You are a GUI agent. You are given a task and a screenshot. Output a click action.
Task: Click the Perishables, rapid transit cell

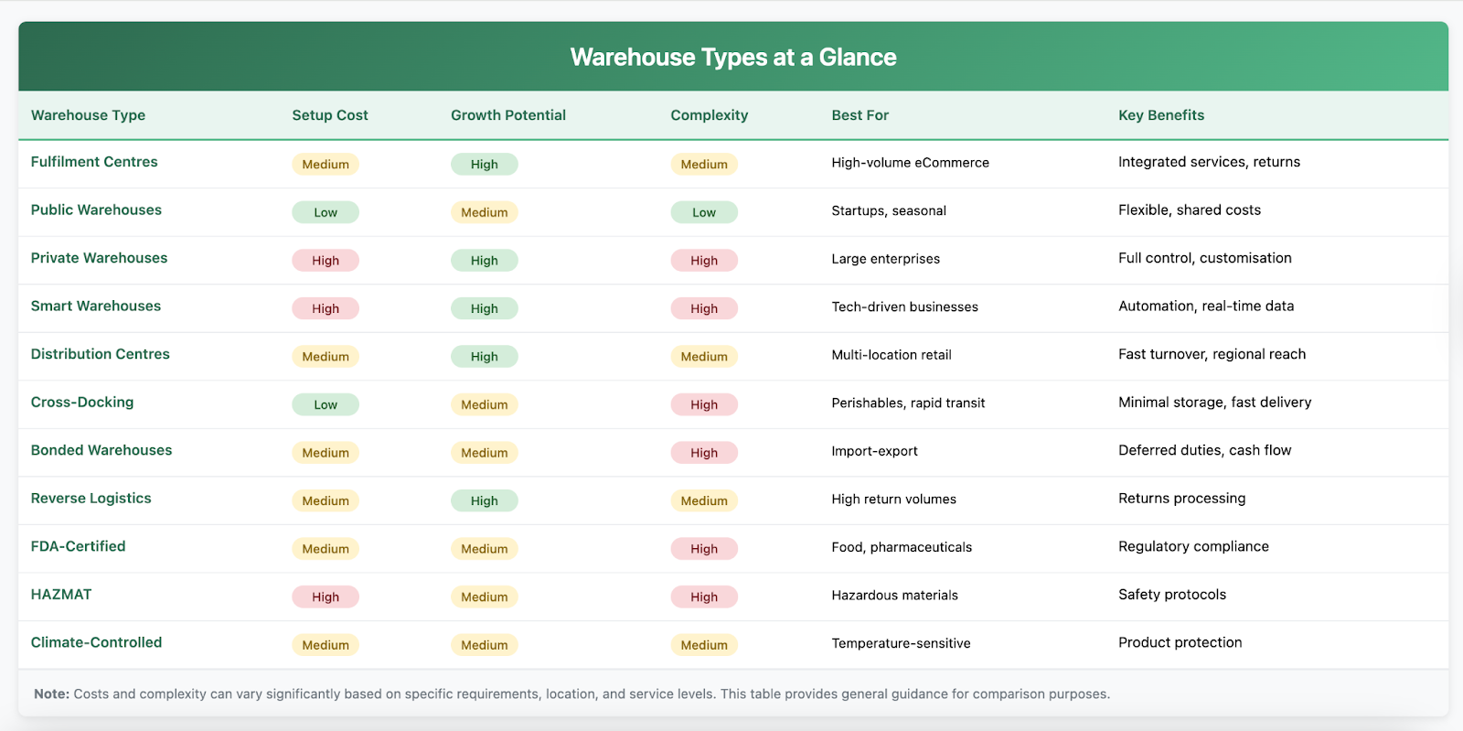tap(908, 403)
